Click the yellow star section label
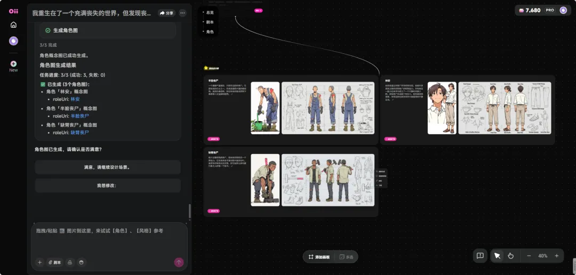Image resolution: width=576 pixels, height=275 pixels. (x=211, y=68)
